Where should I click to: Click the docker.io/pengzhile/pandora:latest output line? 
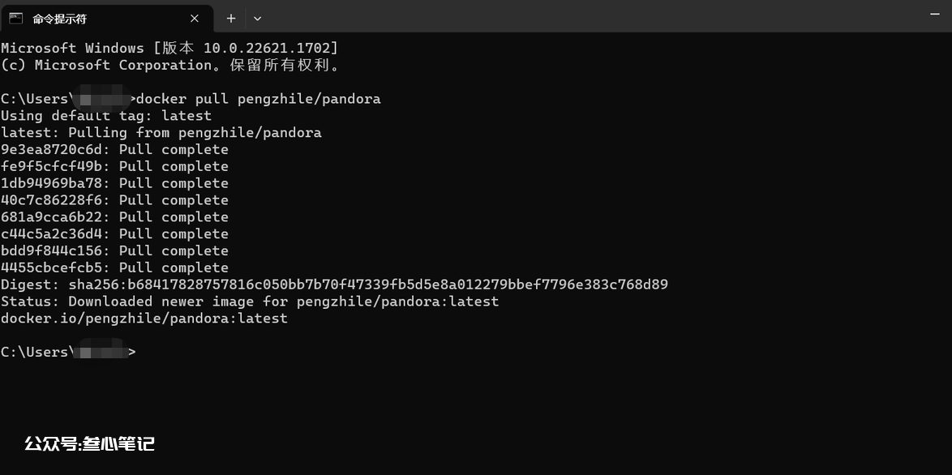click(144, 319)
